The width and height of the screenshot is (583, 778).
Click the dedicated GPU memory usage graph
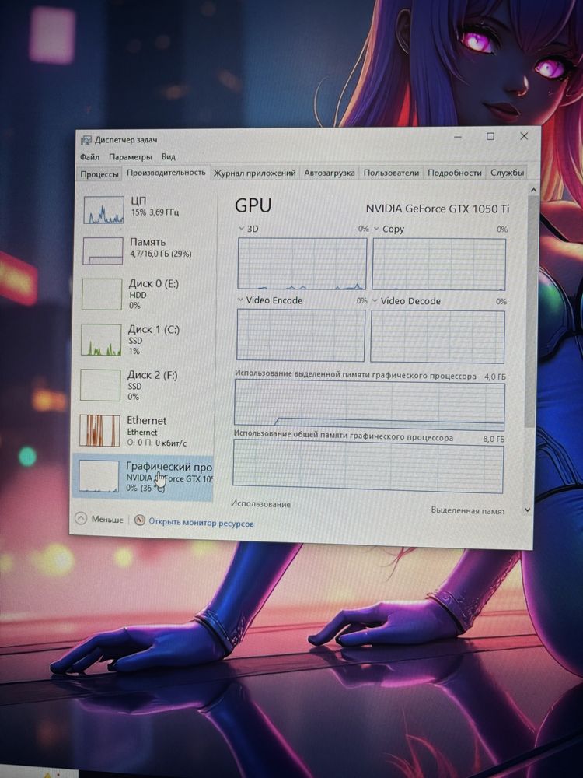[369, 406]
